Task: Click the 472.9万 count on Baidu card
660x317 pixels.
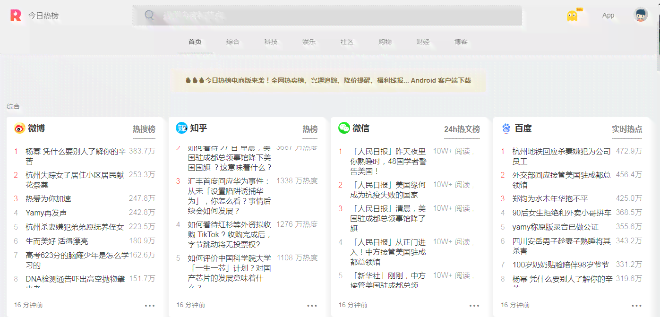Action: pos(629,151)
